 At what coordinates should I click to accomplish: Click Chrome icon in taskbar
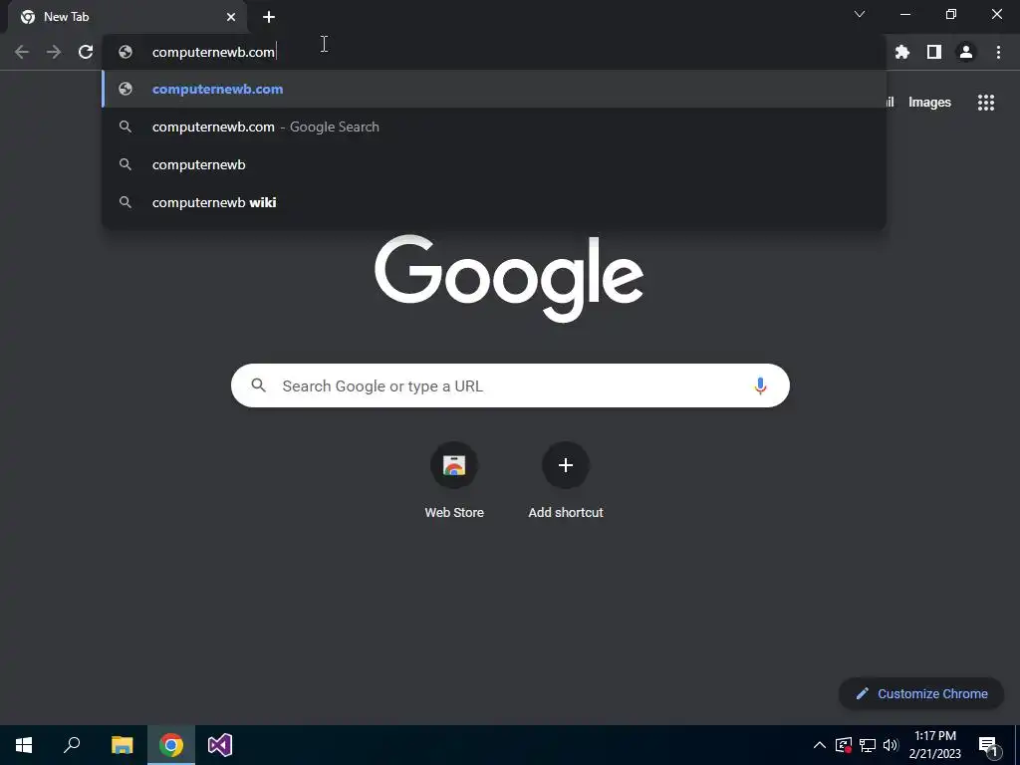pyautogui.click(x=171, y=745)
